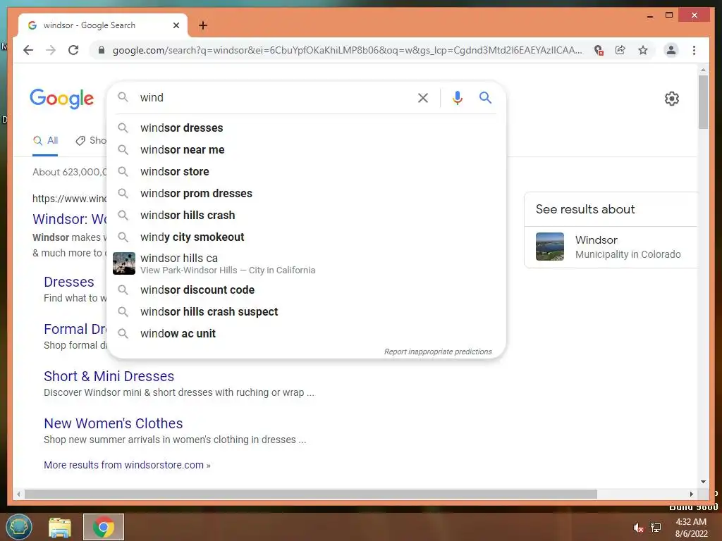Open 'More results from windsorstore.com'
722x541 pixels.
(127, 465)
